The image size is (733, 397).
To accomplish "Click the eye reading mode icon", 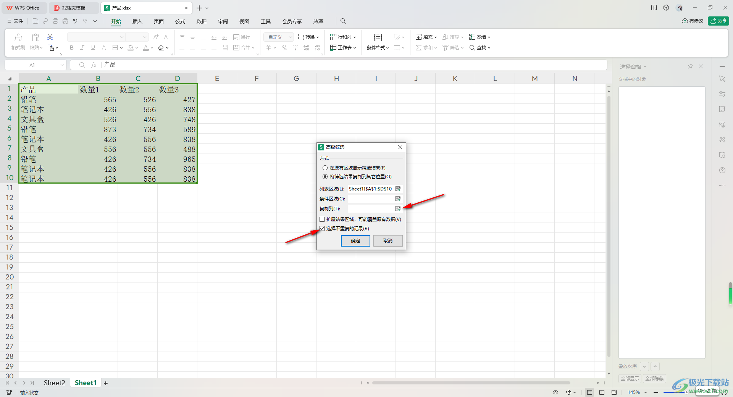I will tap(555, 392).
